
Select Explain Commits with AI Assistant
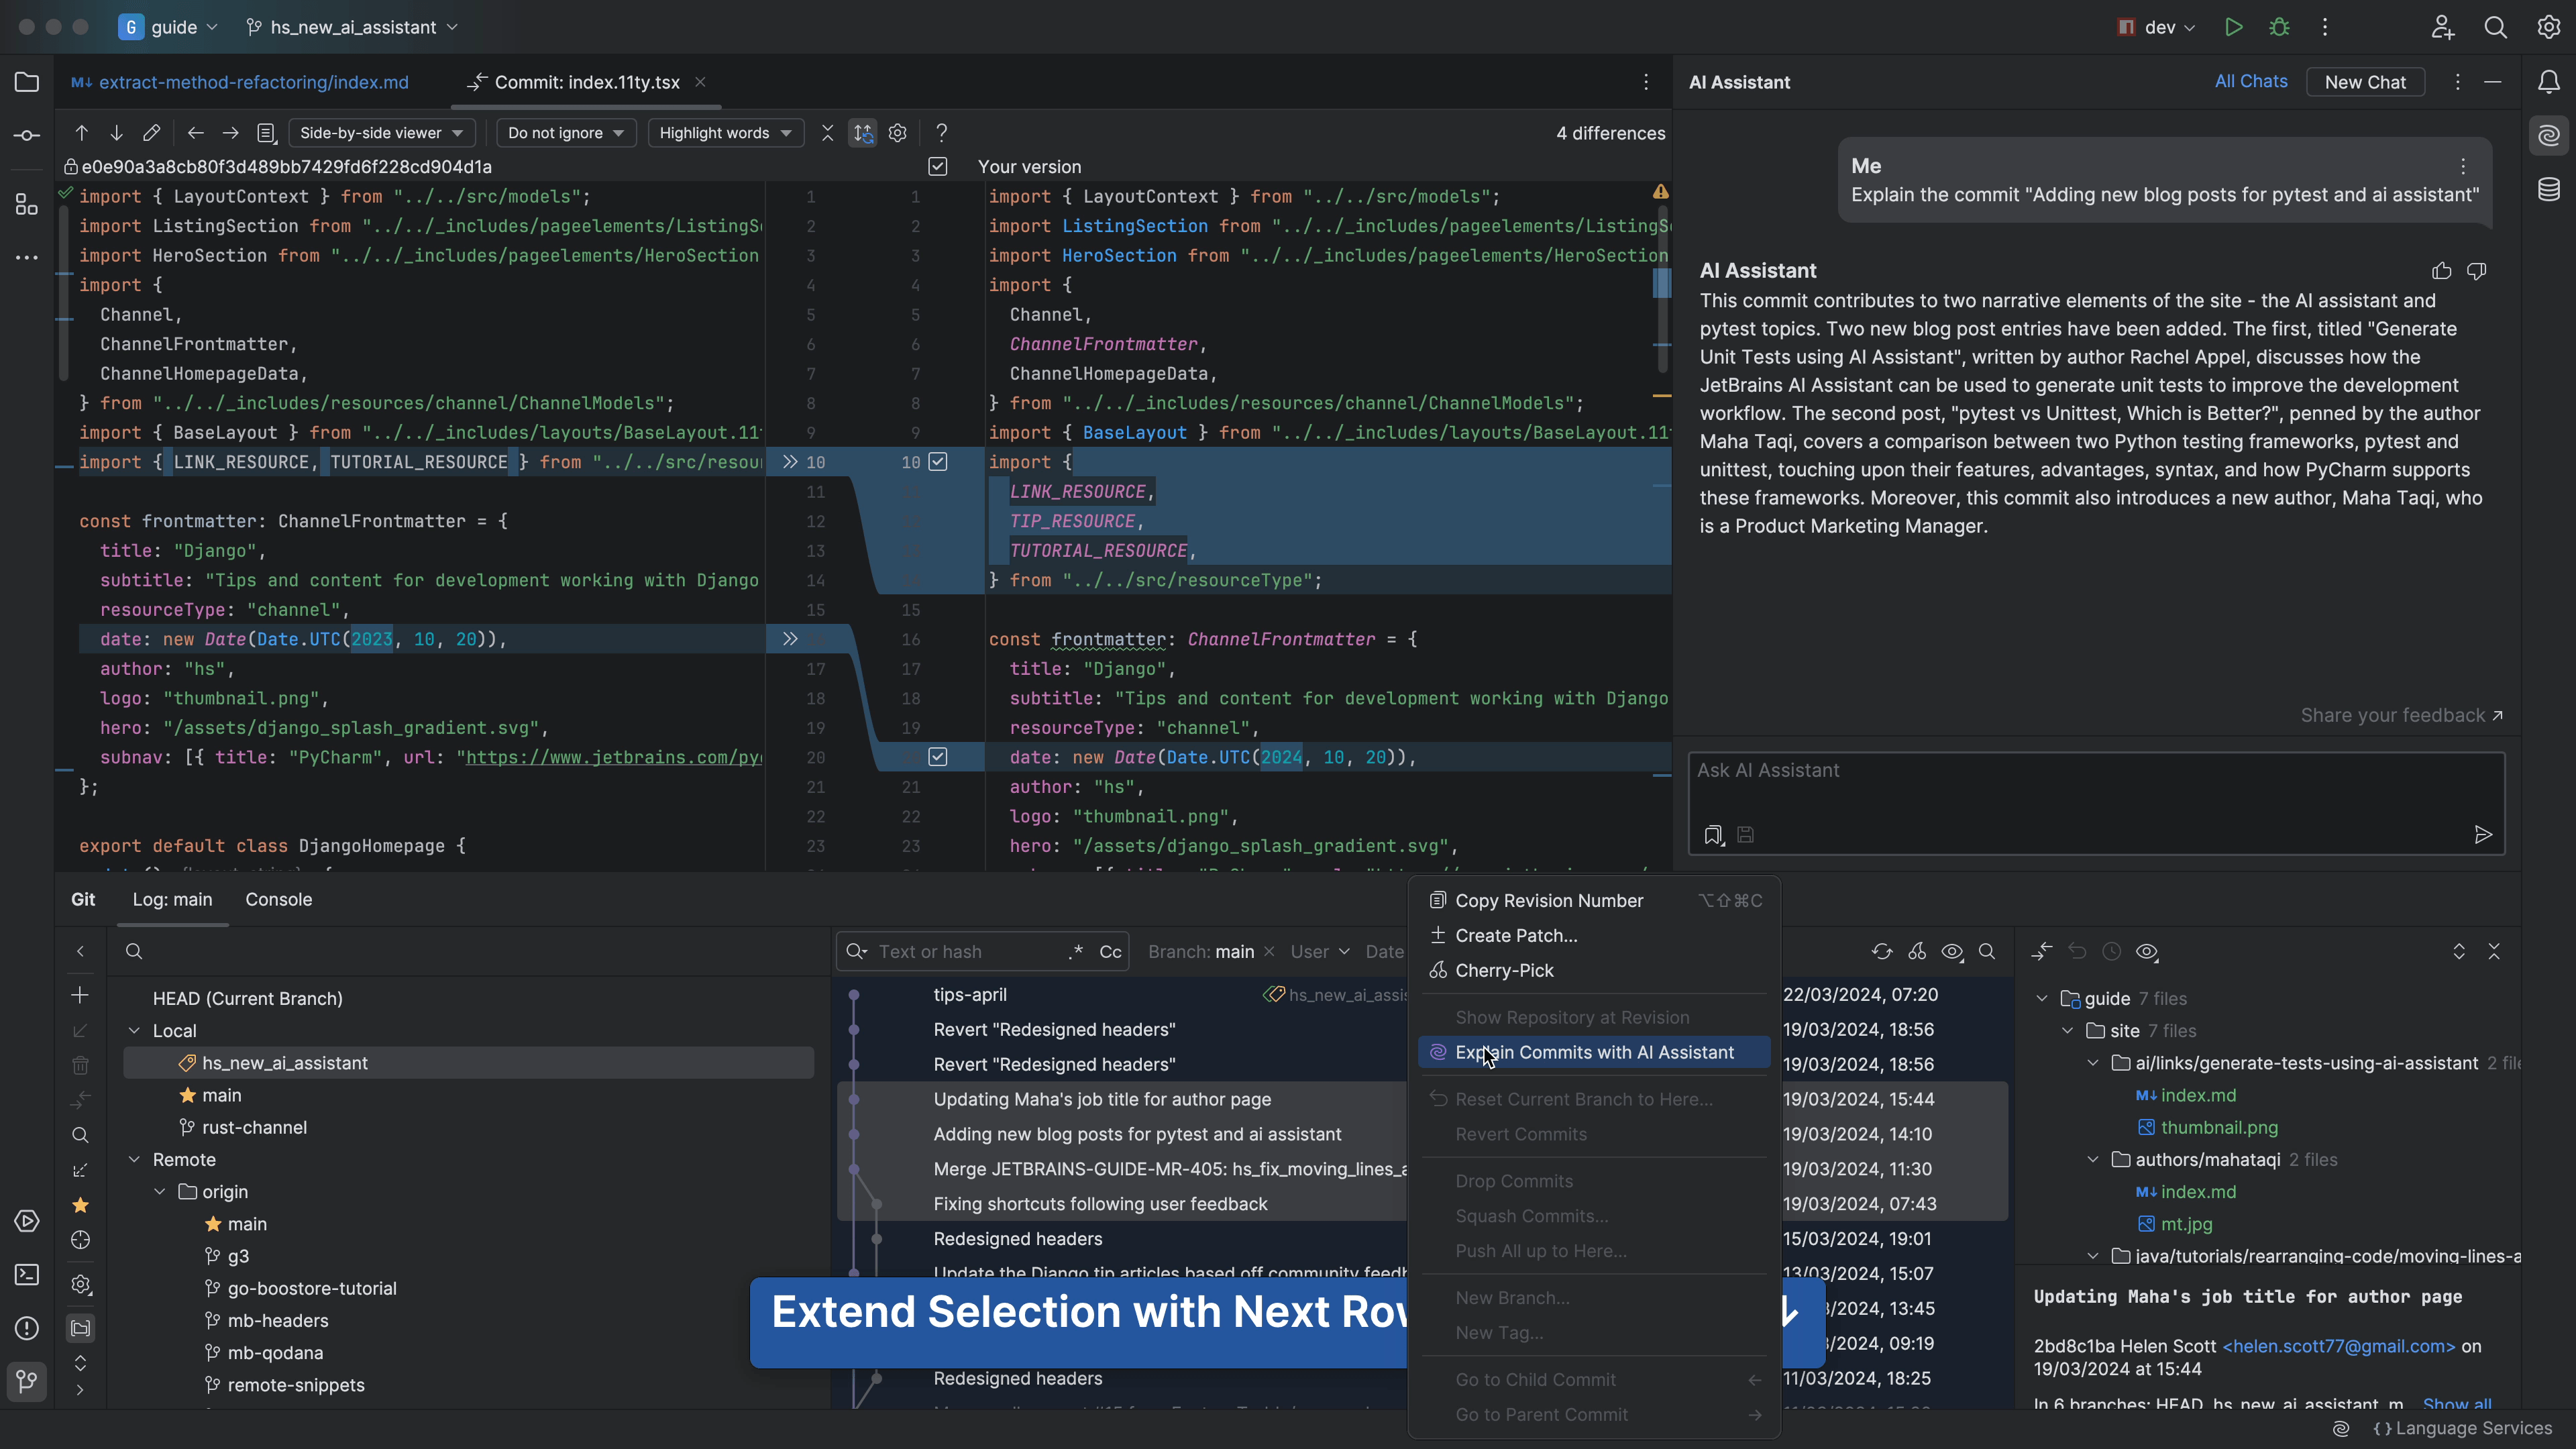1594,1052
